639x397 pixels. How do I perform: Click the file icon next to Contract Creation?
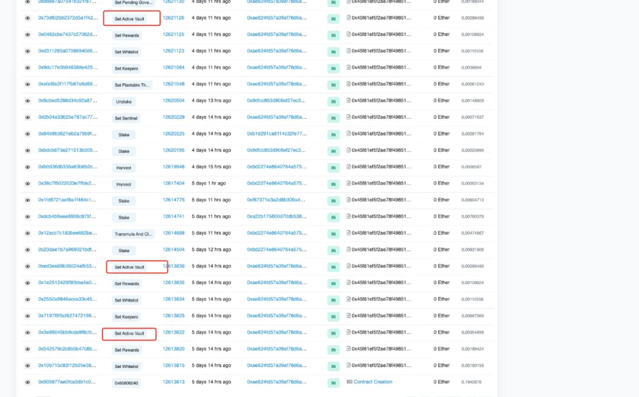(x=351, y=382)
